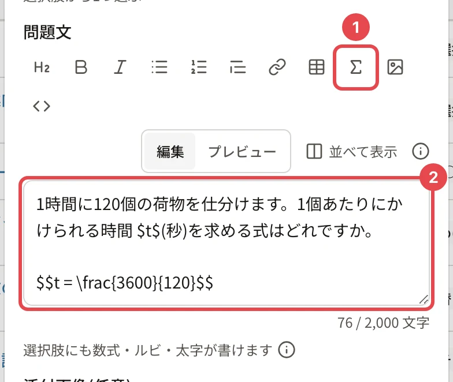The height and width of the screenshot is (382, 453).
Task: Click the 問題文 heading label
Action: (47, 32)
